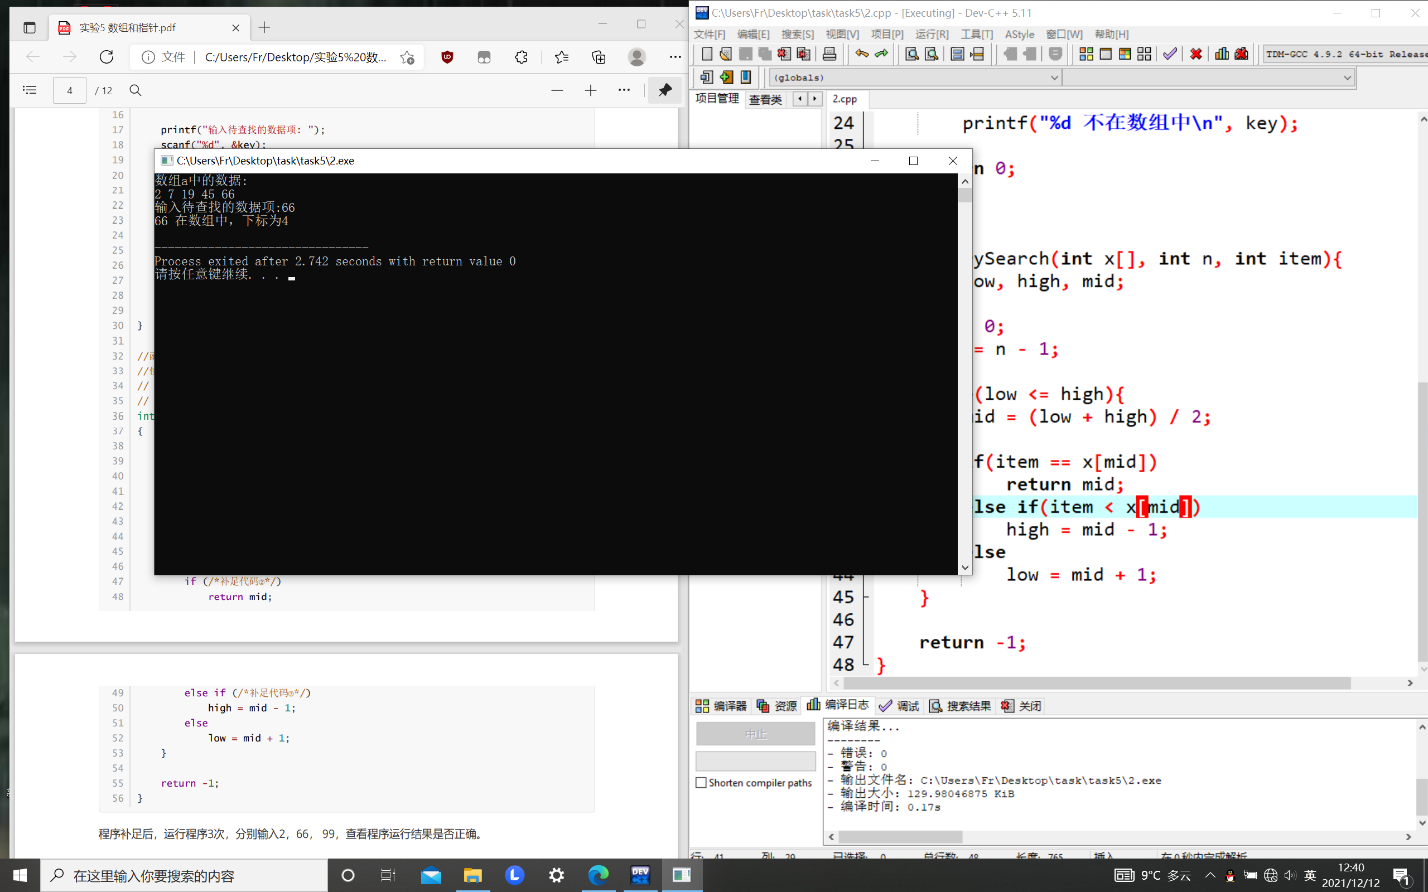Click the Compile four-squares toolbar icon

click(1086, 54)
